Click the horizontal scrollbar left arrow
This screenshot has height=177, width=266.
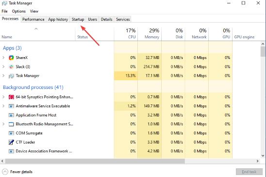click(2, 161)
